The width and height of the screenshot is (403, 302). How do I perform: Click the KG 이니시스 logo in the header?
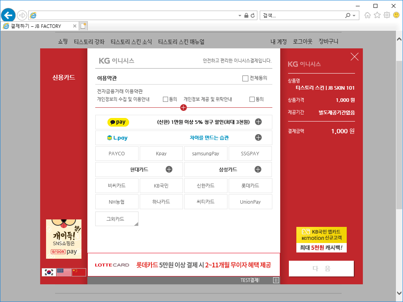click(x=116, y=61)
